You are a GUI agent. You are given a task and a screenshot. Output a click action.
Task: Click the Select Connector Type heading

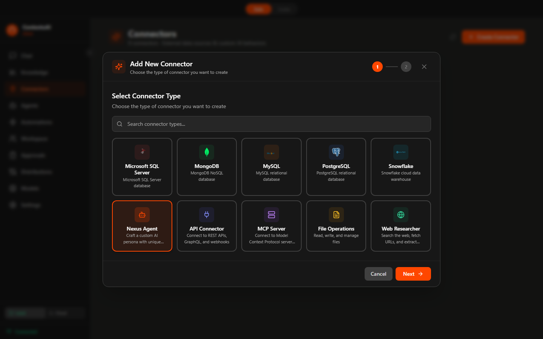coord(146,96)
